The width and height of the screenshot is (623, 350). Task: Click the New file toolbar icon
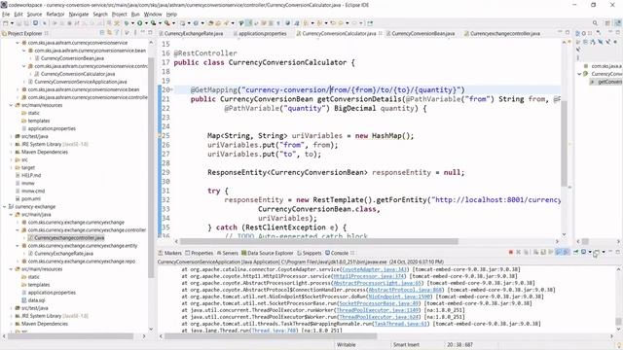6,23
